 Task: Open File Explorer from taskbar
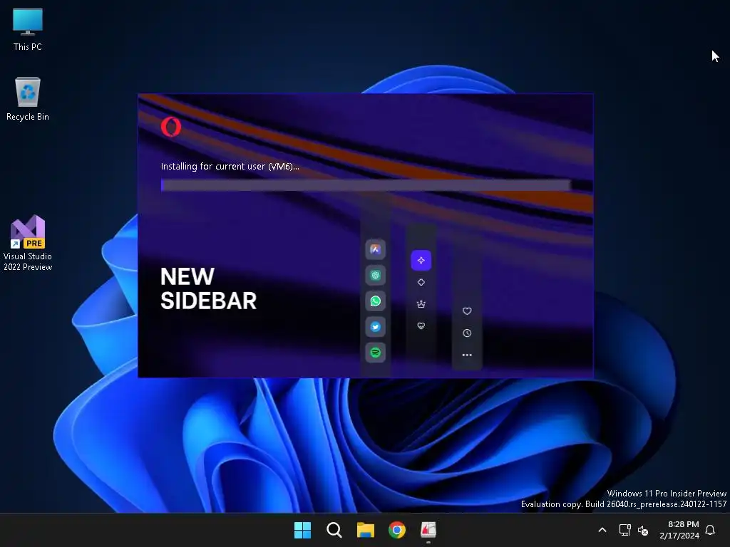point(366,530)
